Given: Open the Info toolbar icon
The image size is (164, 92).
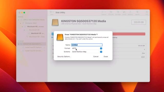Looking at the screenshot, I should click(147, 12).
